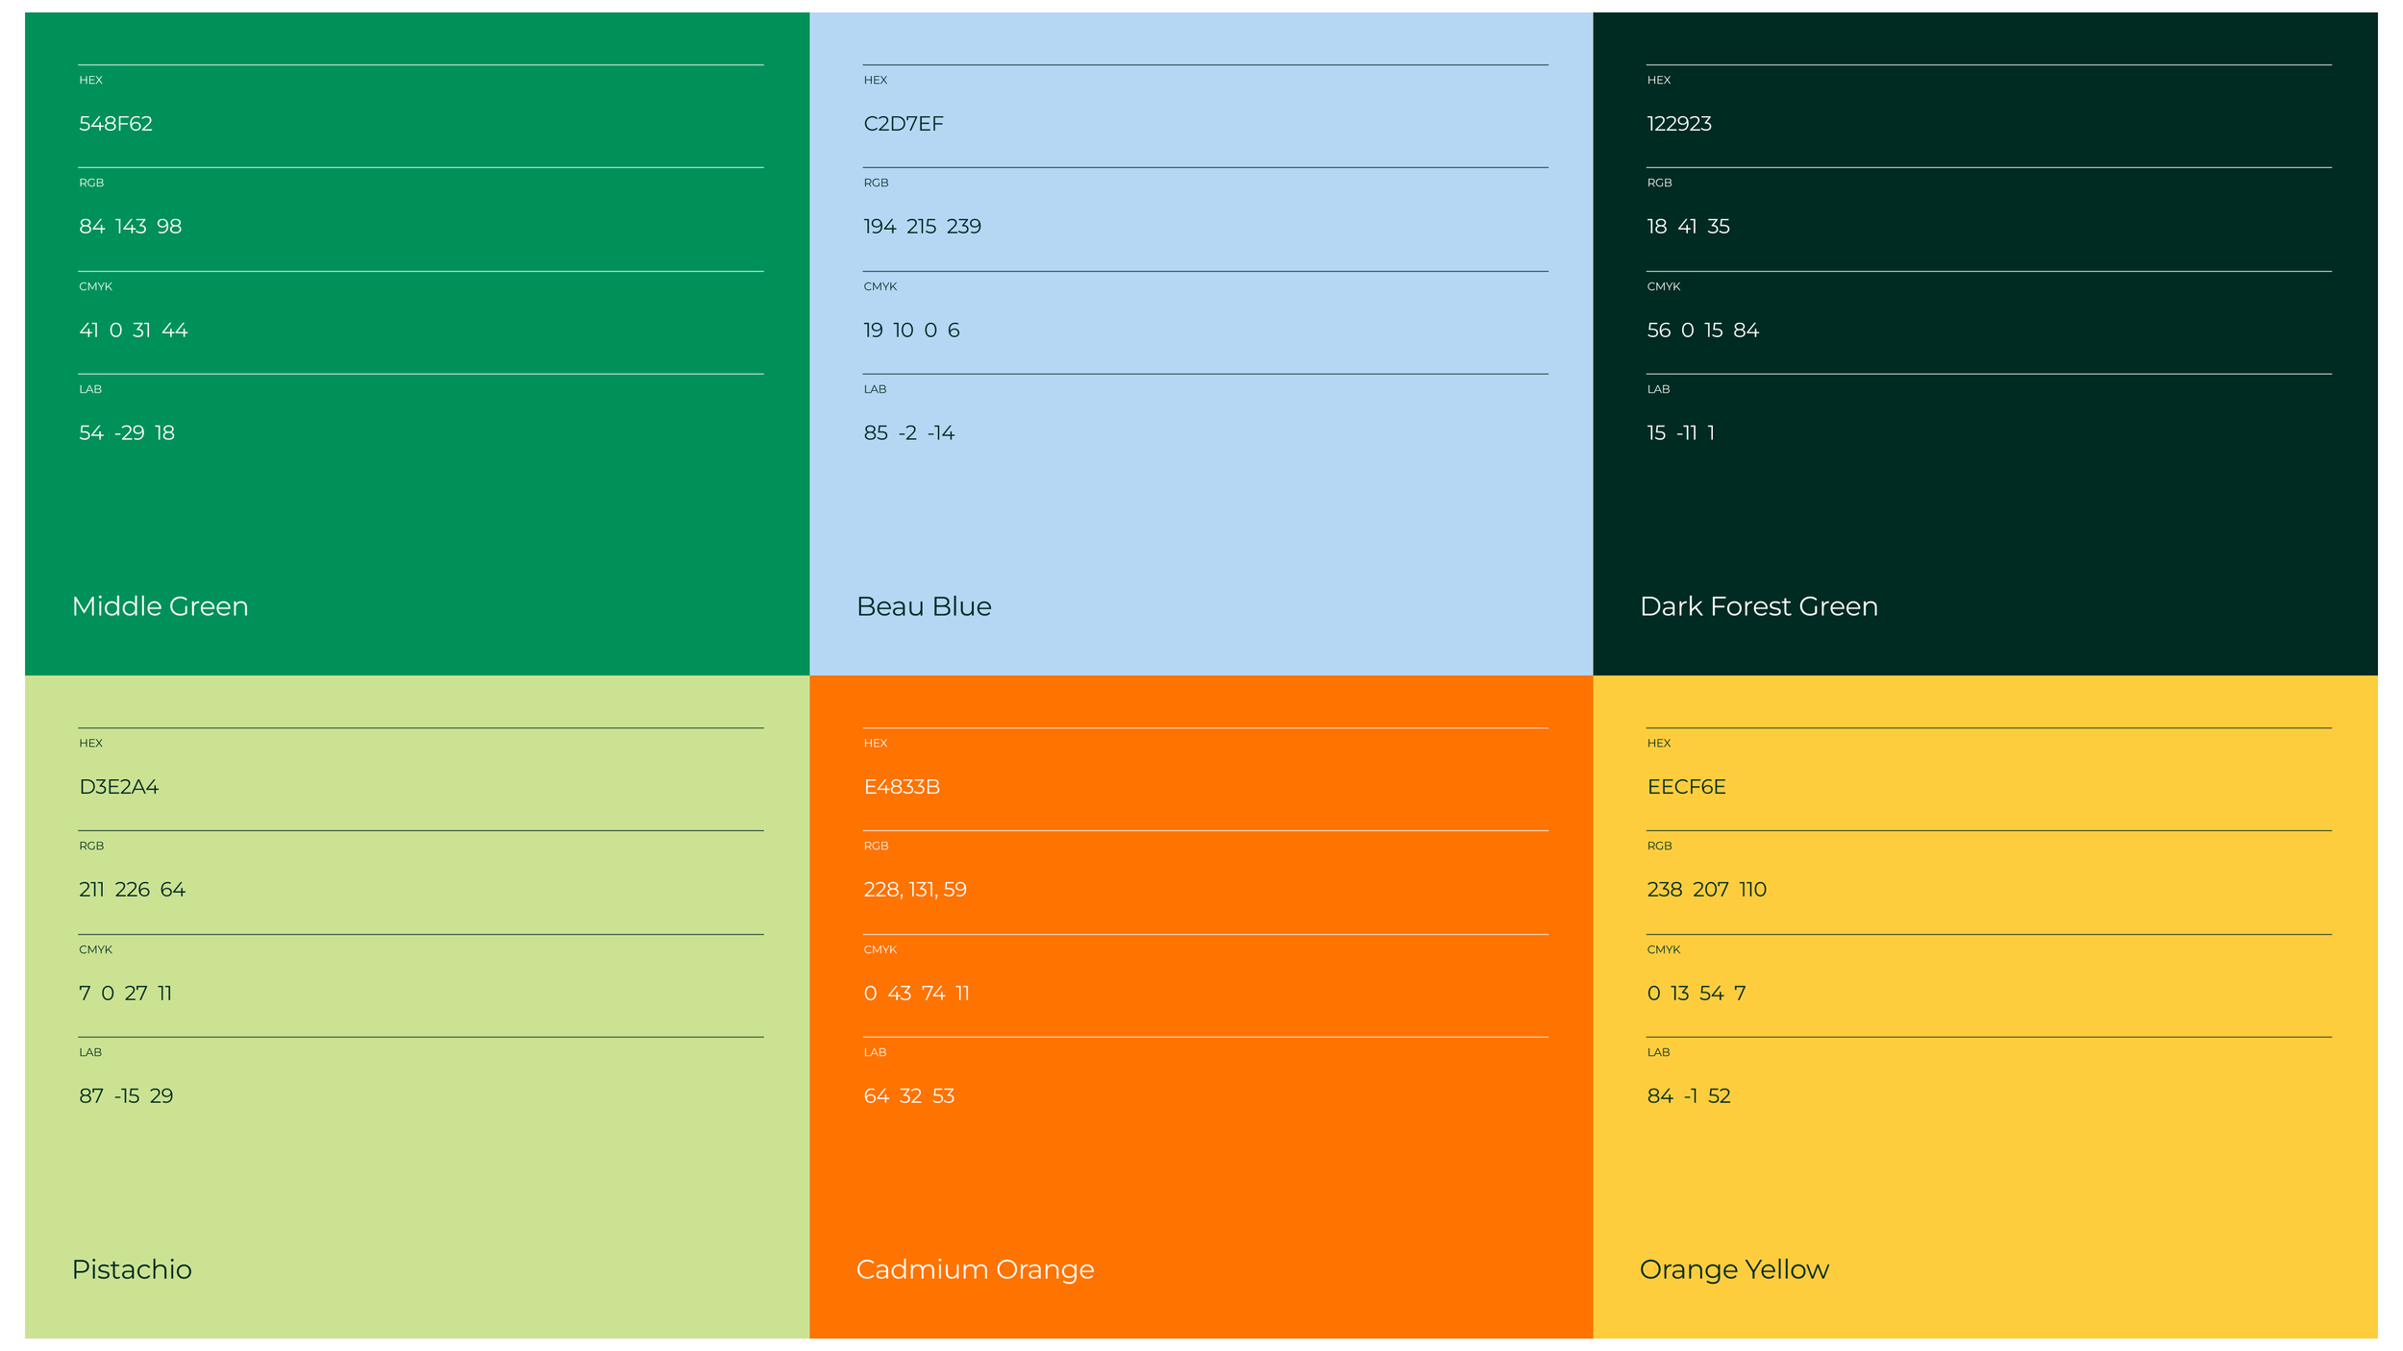Select hex code E4833B
The image size is (2403, 1351).
click(902, 787)
